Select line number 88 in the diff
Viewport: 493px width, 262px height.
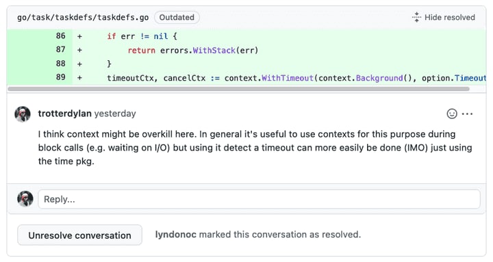(61, 64)
